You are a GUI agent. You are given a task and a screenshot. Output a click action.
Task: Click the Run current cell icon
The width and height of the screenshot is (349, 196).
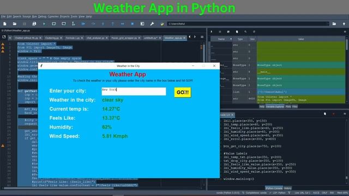click(54, 24)
